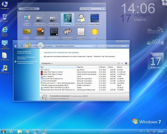Sort by the Имя column header
The image size is (167, 134).
pos(58,67)
